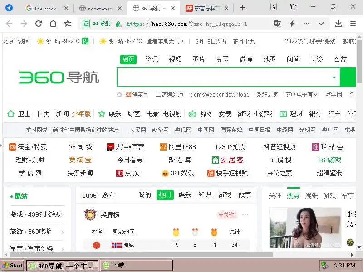Open a new tab with plus button
The width and height of the screenshot is (363, 272).
pos(243,8)
